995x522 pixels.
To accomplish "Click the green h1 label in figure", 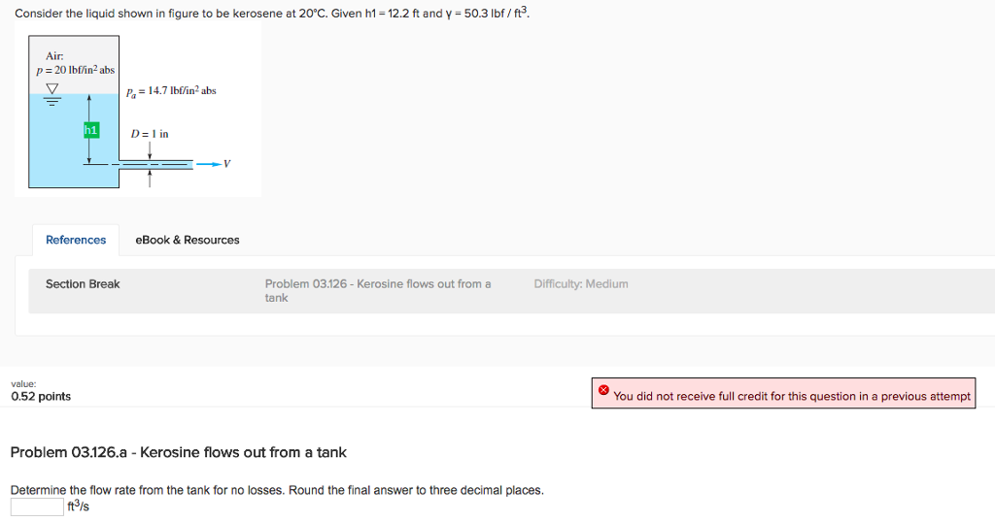I will coord(91,130).
